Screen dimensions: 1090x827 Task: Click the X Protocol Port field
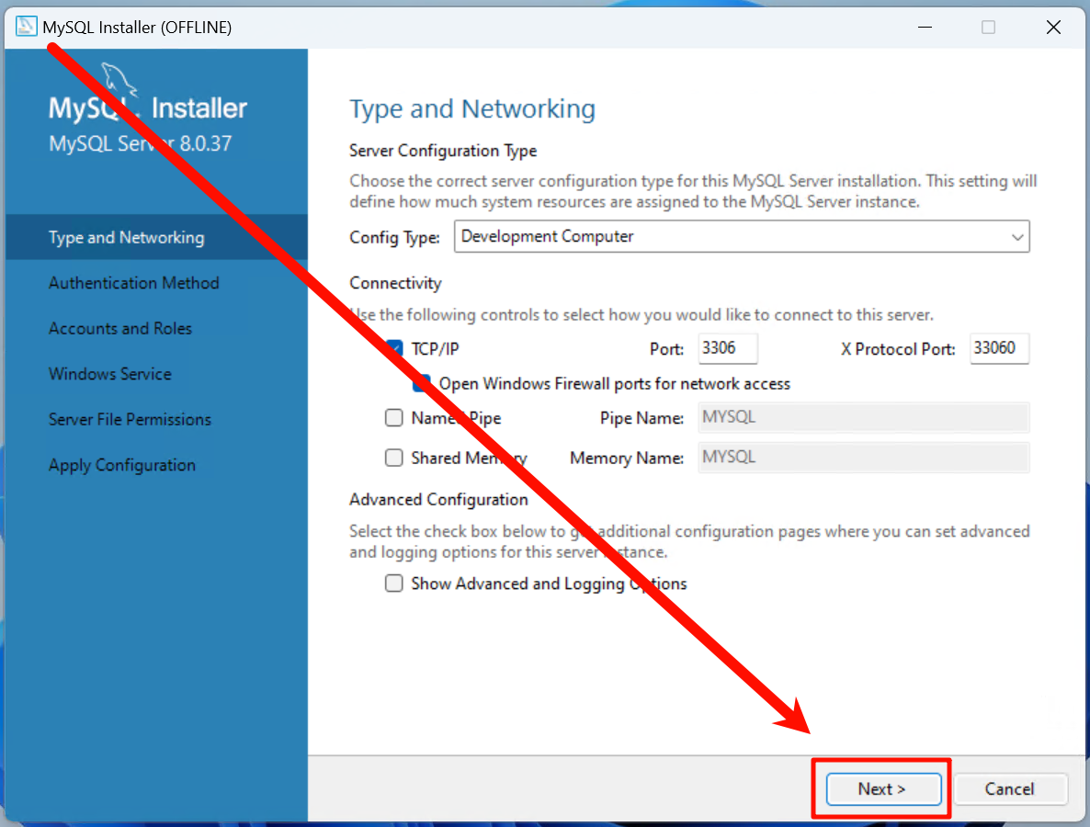tap(999, 348)
